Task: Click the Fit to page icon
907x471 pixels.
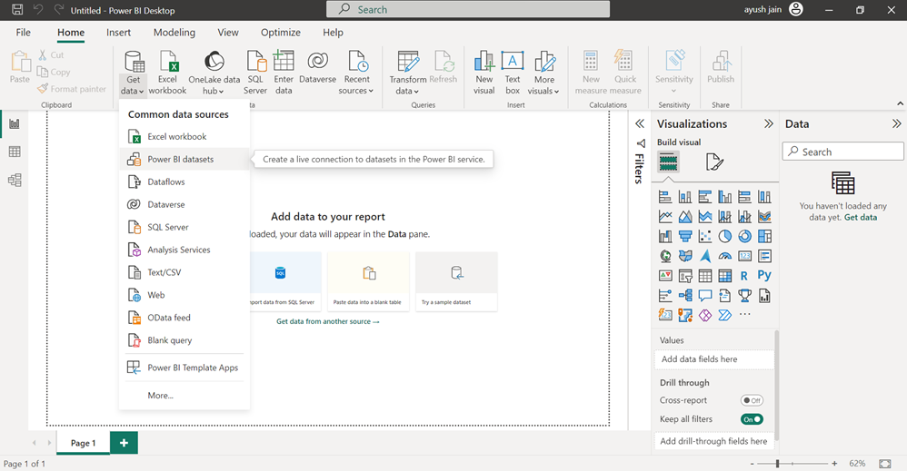Action: click(x=885, y=464)
